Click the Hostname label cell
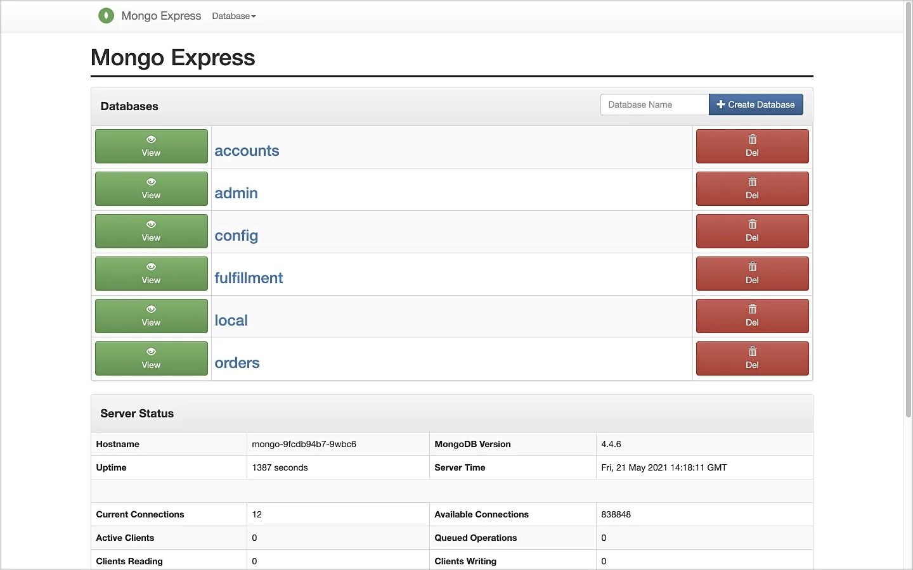This screenshot has height=570, width=913. (169, 444)
